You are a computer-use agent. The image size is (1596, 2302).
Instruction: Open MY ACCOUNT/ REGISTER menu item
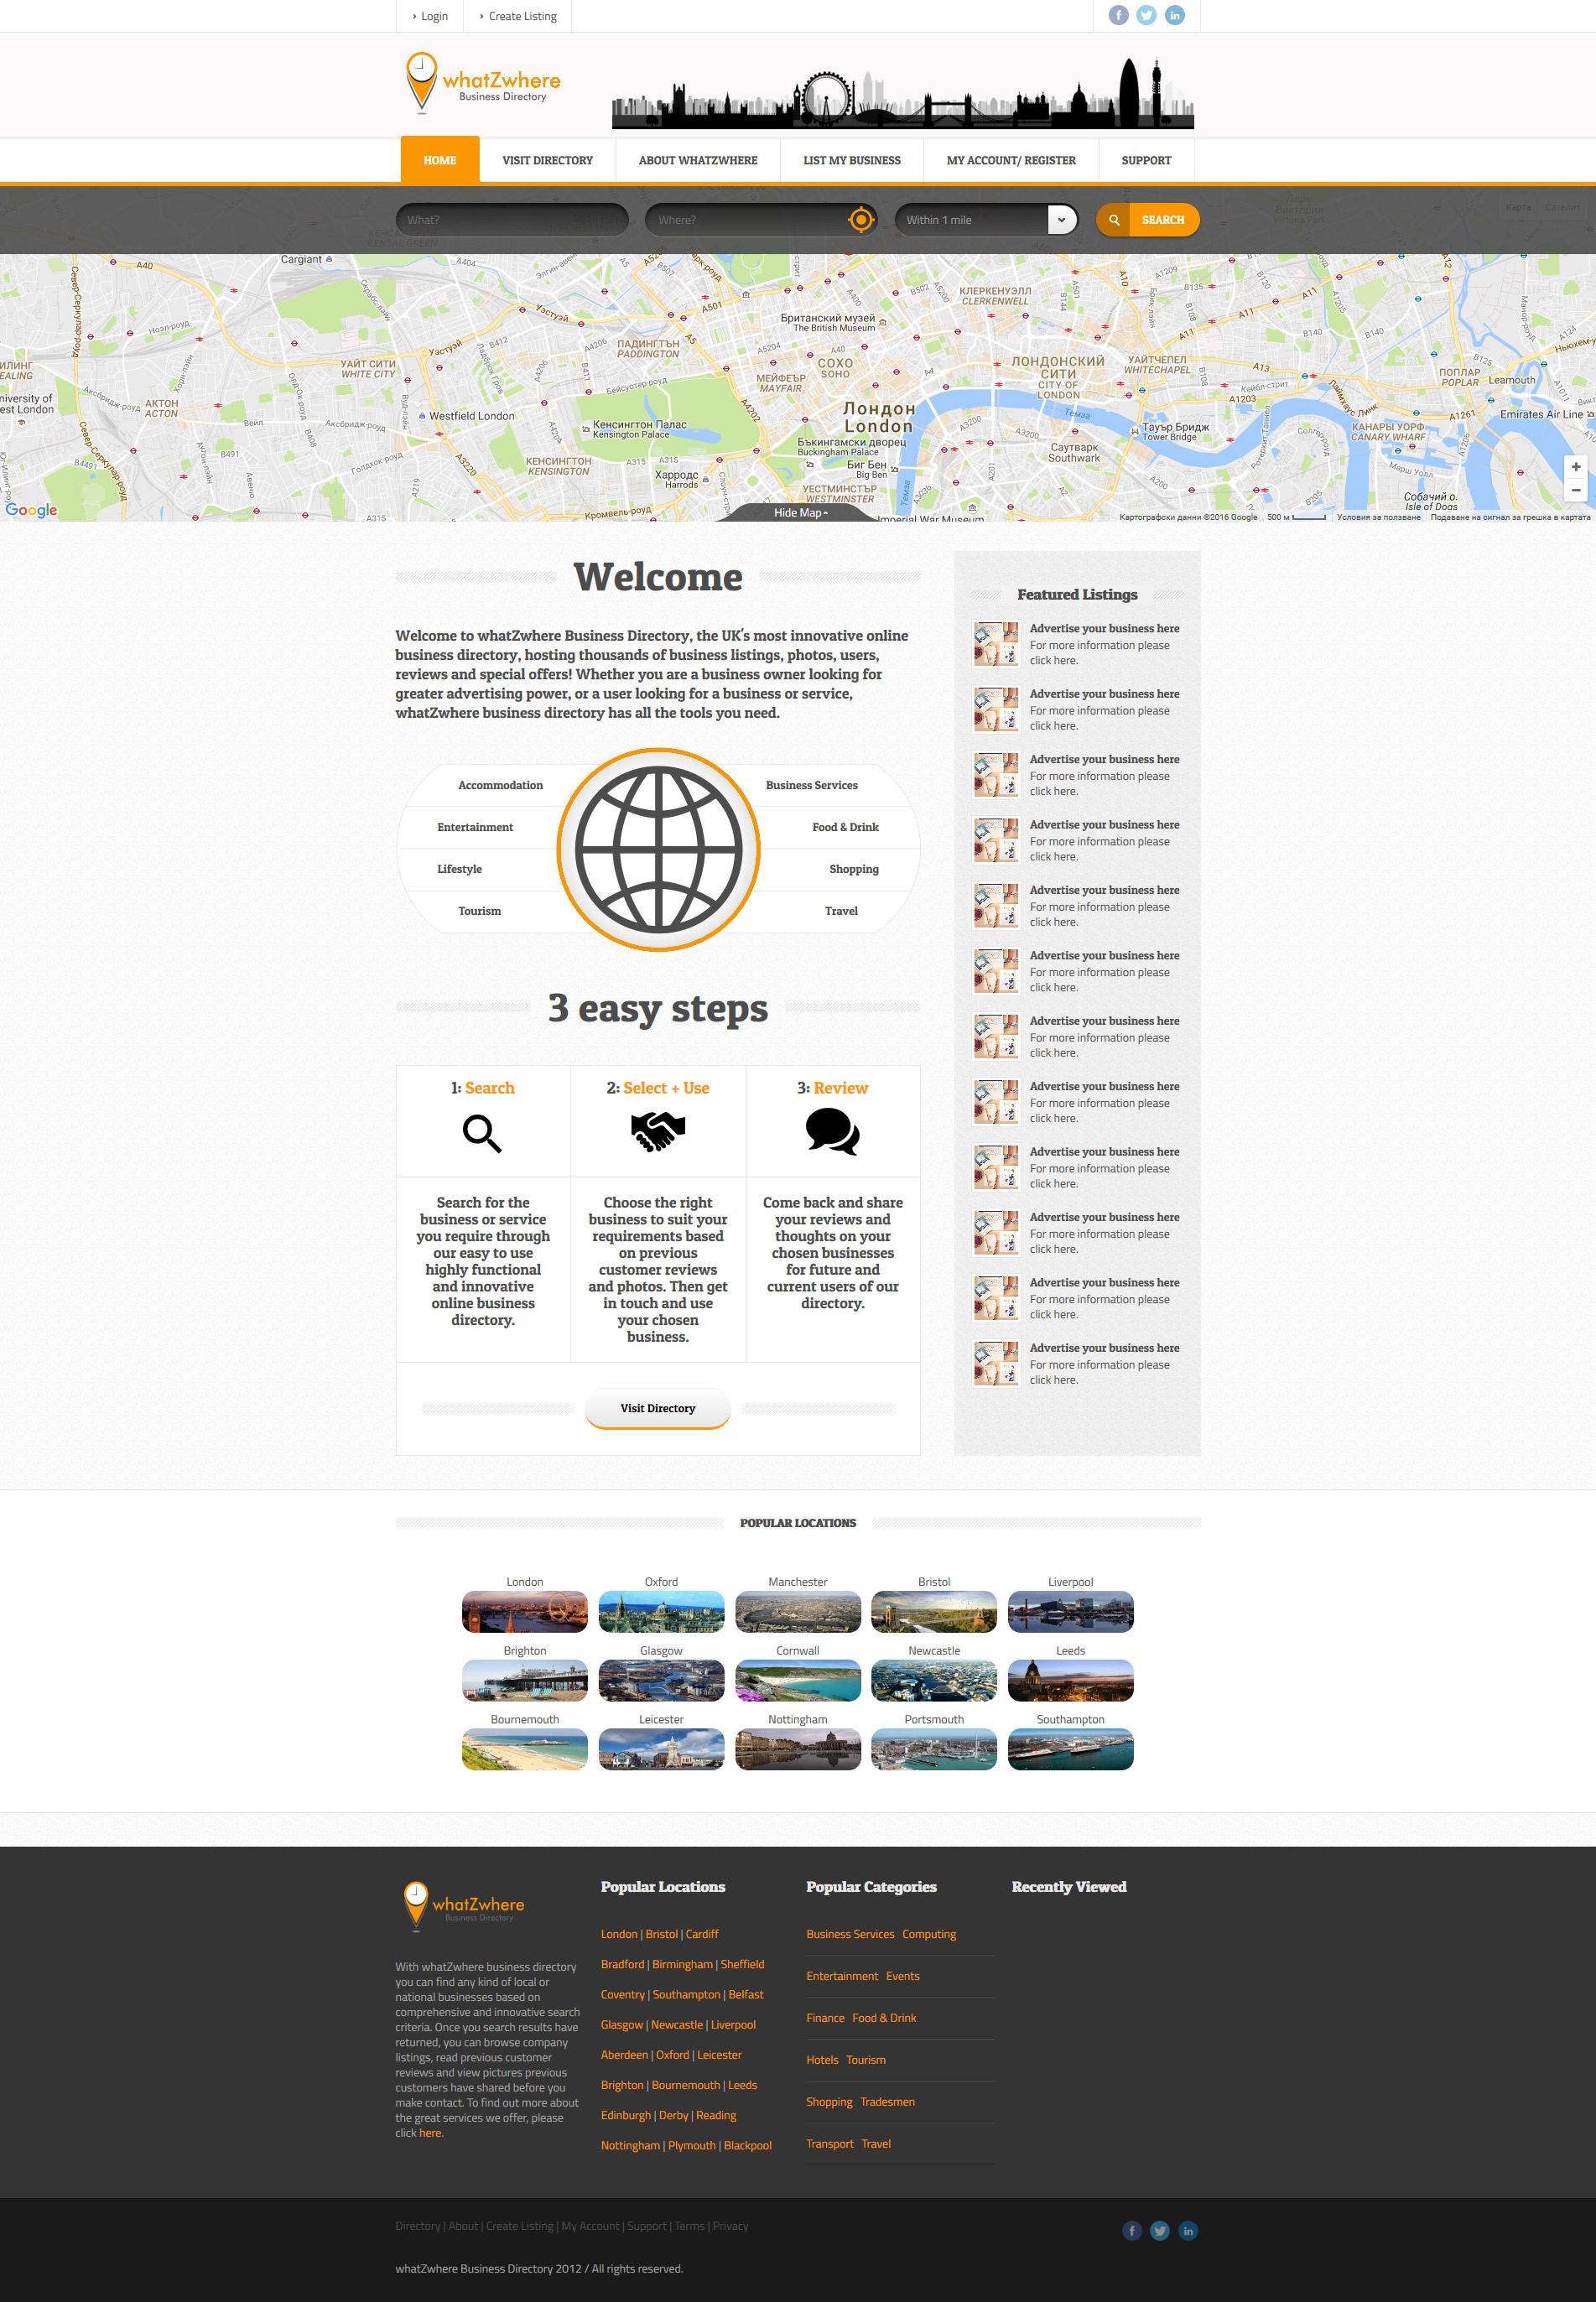click(x=1011, y=160)
